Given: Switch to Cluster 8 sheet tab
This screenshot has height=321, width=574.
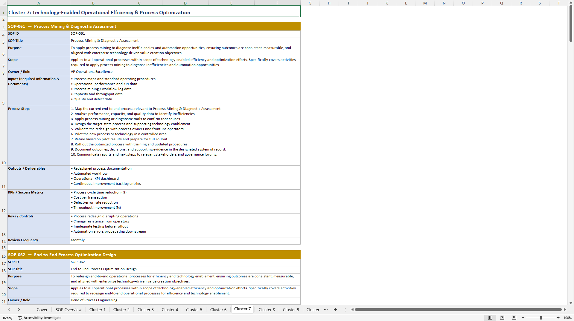Looking at the screenshot, I should [267, 310].
